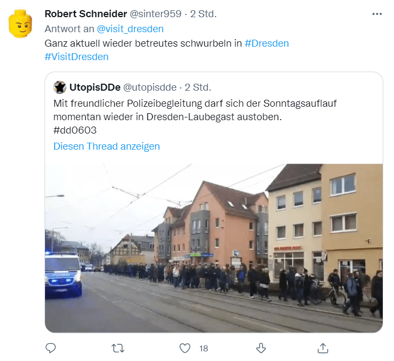The height and width of the screenshot is (361, 394).
Task: Follow the #Dresden hashtag
Action: [x=266, y=43]
